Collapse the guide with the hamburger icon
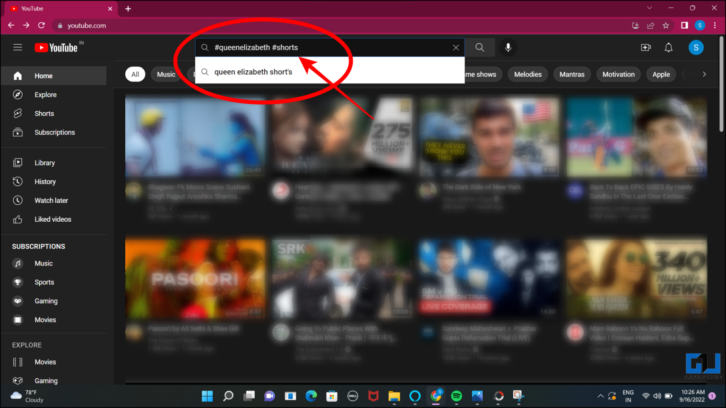The image size is (726, 408). click(x=17, y=47)
